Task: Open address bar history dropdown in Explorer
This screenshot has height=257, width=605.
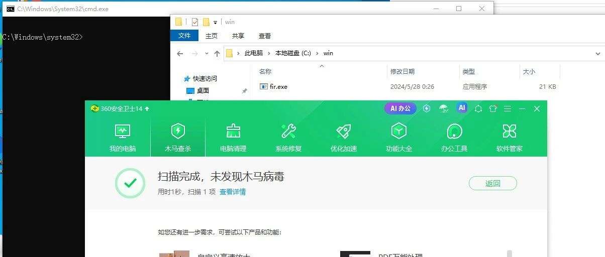Action: [x=597, y=53]
